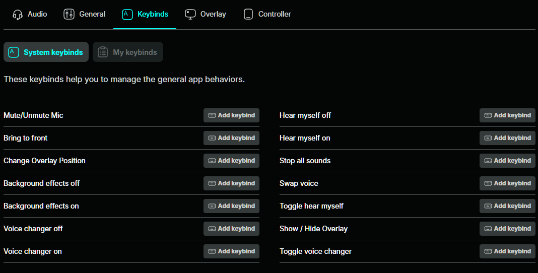Add keybind for Show / Hide Overlay
This screenshot has width=538, height=273.
[507, 228]
